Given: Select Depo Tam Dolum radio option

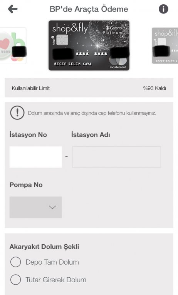Looking at the screenshot, I should coord(16,262).
